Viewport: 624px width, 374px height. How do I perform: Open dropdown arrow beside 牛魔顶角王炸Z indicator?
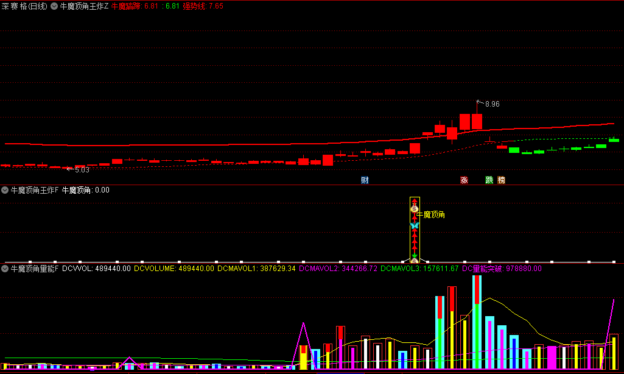[54, 6]
